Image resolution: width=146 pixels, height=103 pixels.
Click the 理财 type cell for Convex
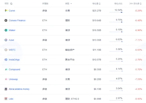click(x=67, y=20)
